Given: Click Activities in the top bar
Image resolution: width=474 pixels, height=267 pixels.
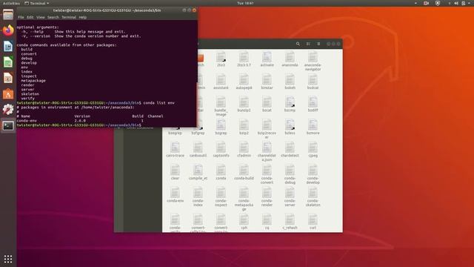Looking at the screenshot, I should click(11, 3).
